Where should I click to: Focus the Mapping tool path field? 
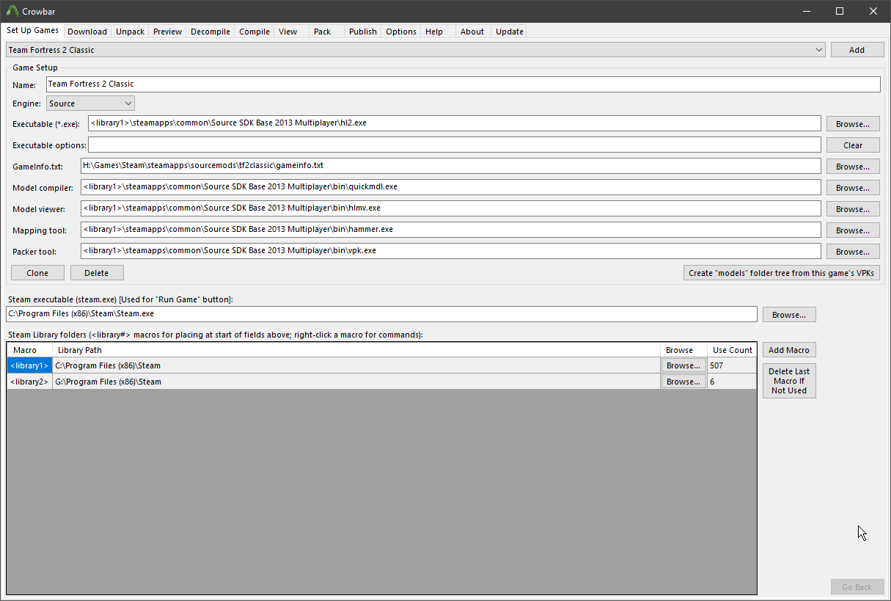point(451,230)
